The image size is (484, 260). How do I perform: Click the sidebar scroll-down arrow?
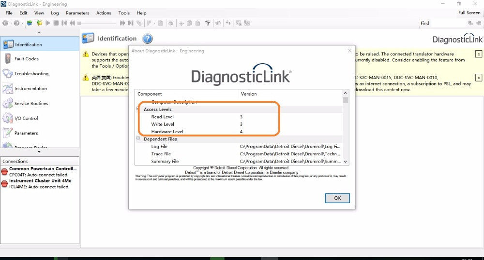click(39, 151)
